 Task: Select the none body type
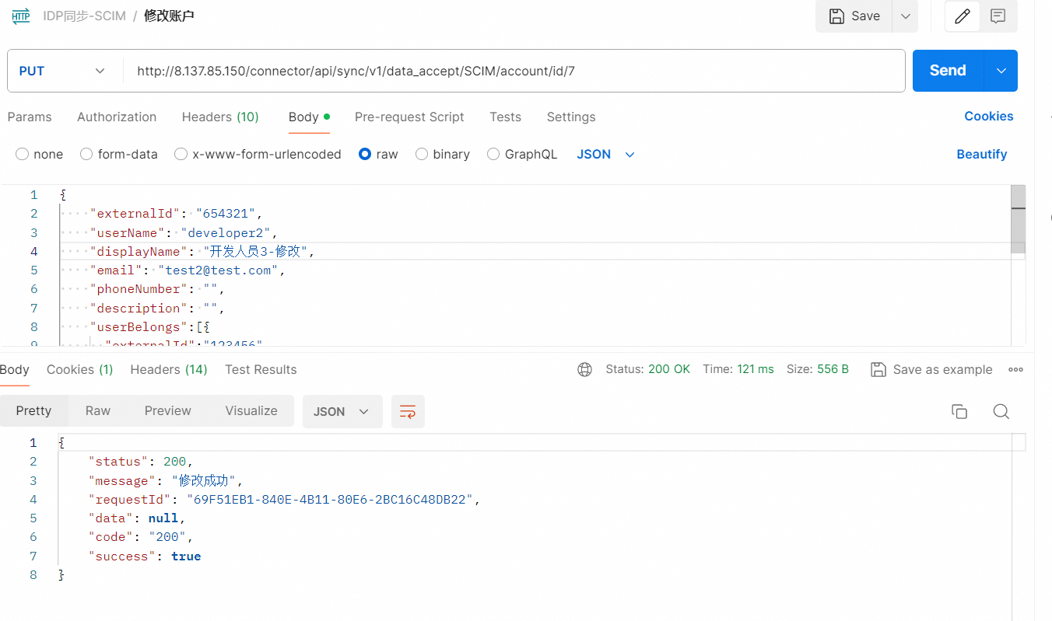(22, 154)
